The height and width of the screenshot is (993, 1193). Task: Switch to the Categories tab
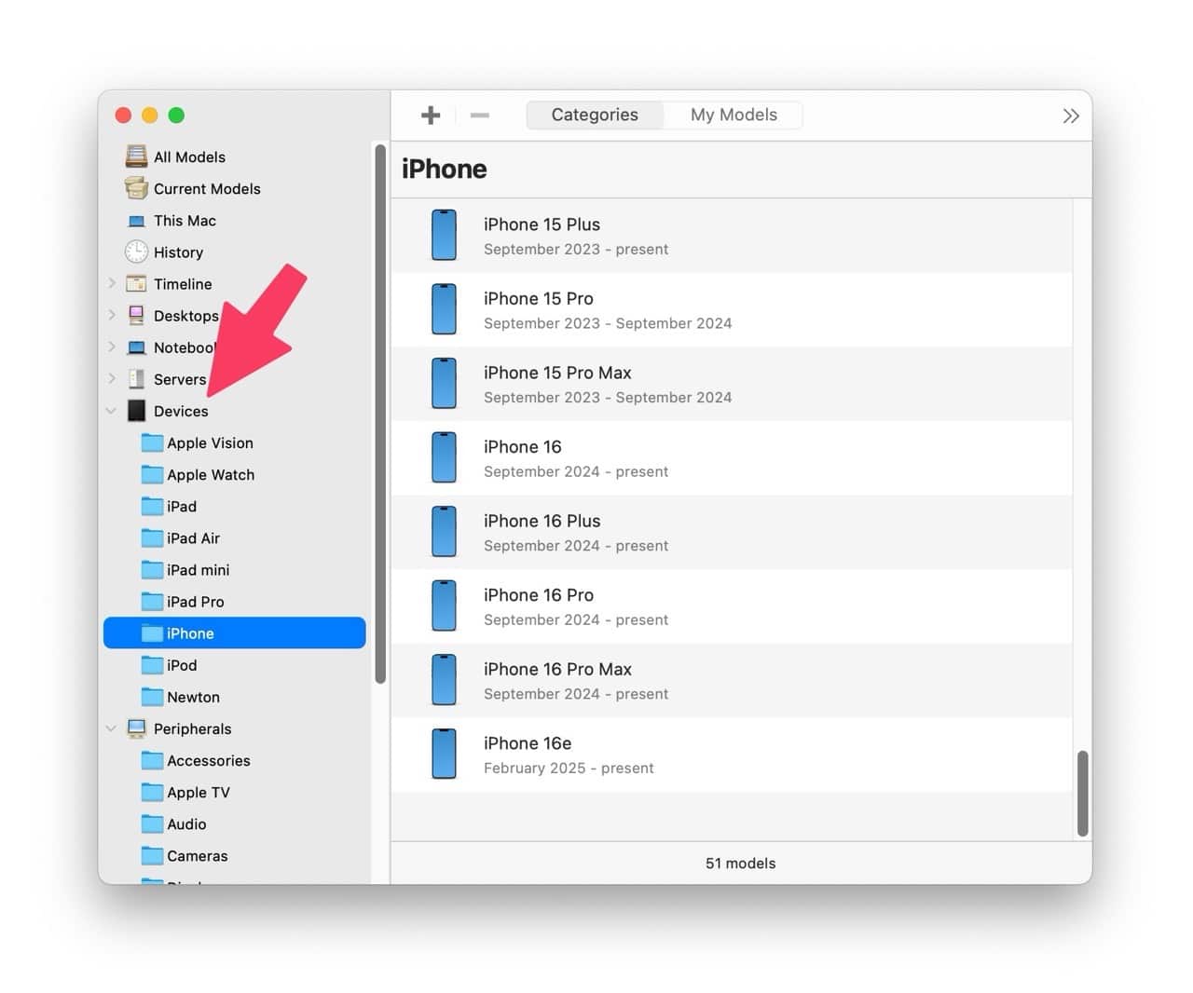click(x=595, y=115)
